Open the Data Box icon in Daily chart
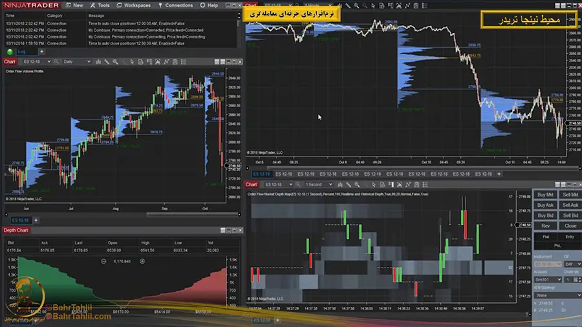The image size is (582, 327). pyautogui.click(x=141, y=62)
